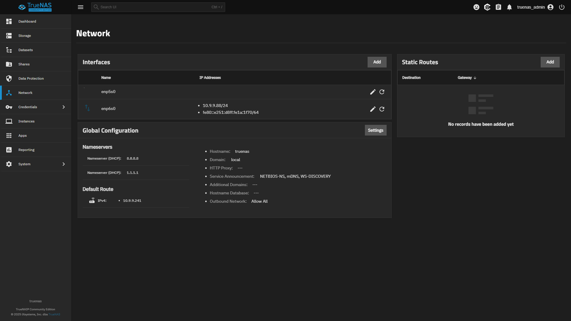The image size is (571, 321).
Task: Click the feedback smiley face icon
Action: 476,7
